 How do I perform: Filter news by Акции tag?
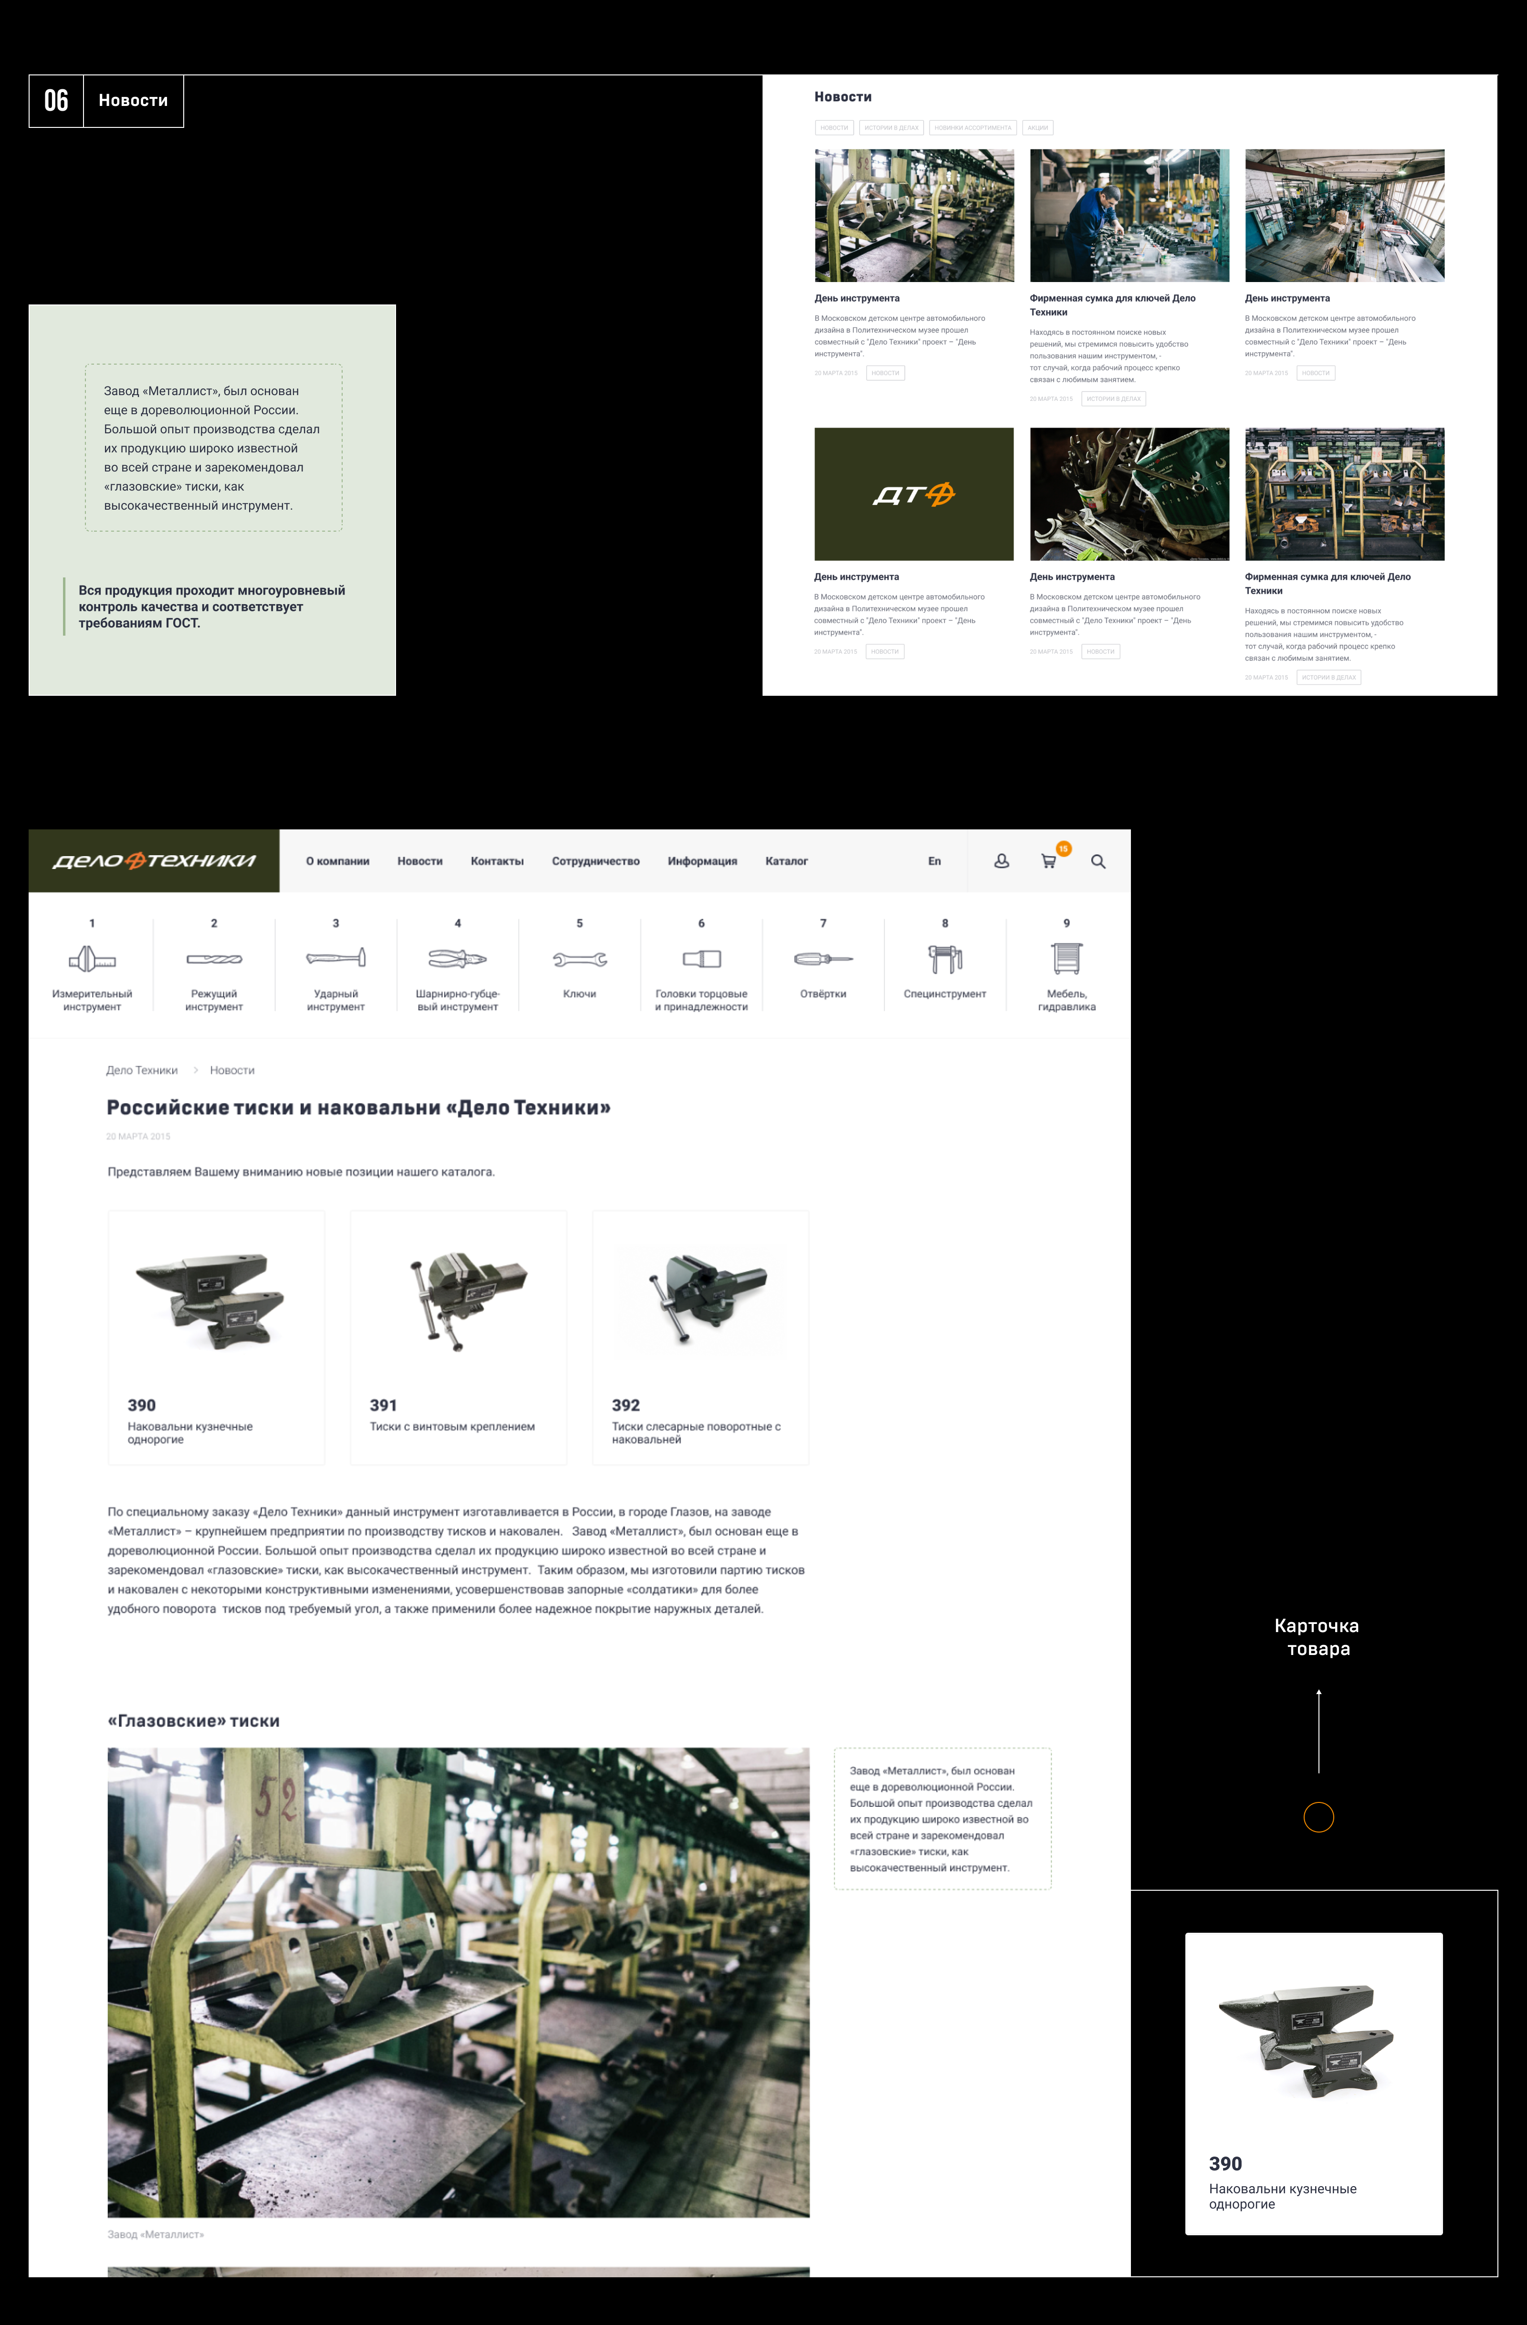(1037, 128)
